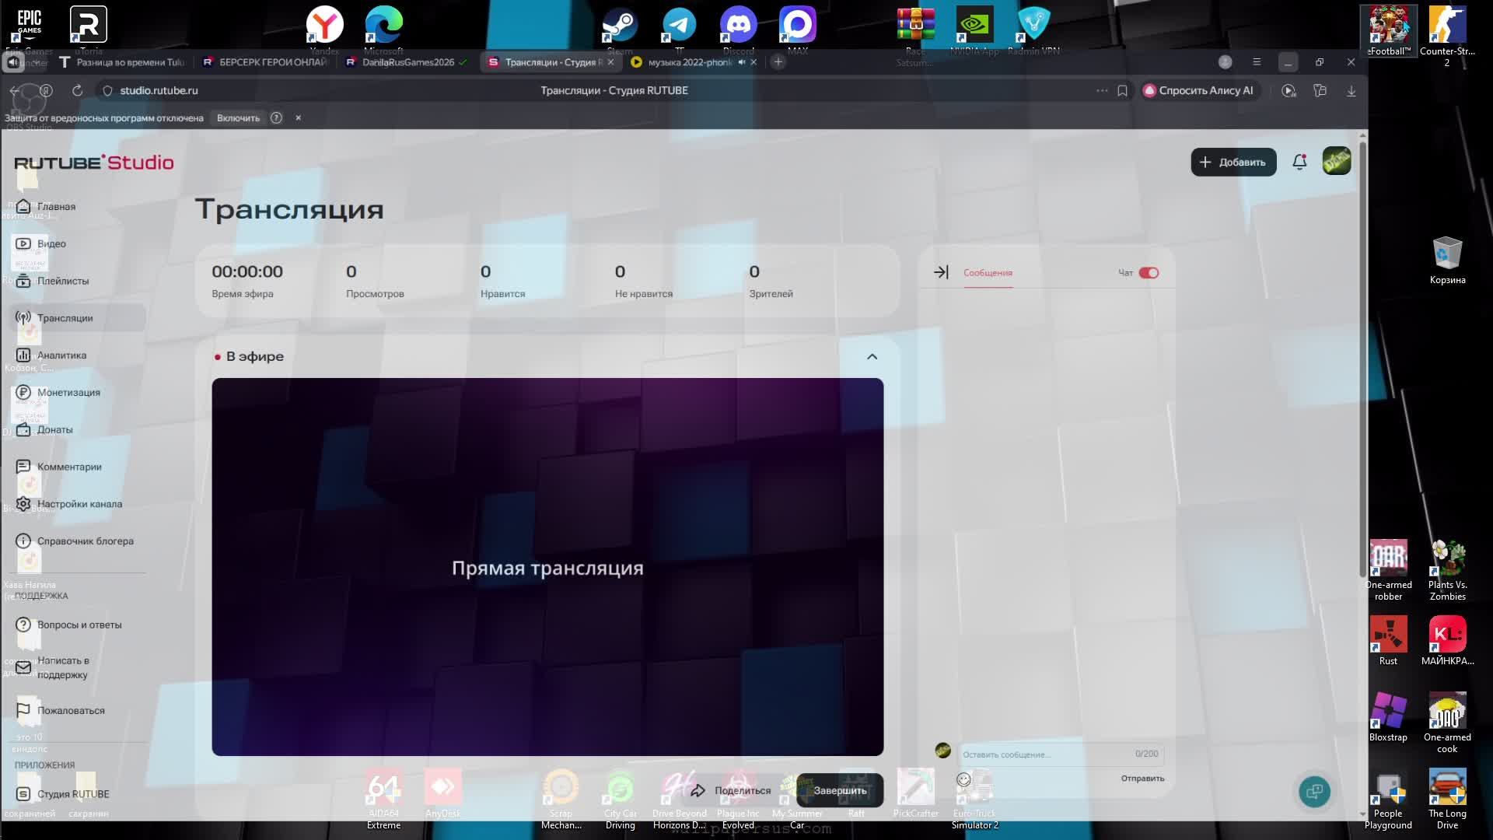
Task: Click the browser reload icon
Action: pos(77,90)
